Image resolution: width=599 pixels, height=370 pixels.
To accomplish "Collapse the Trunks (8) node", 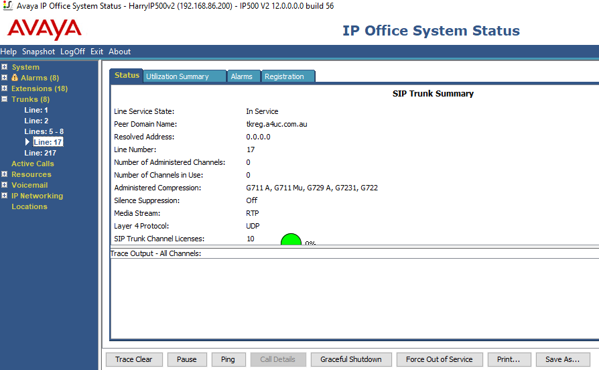I will 4,99.
